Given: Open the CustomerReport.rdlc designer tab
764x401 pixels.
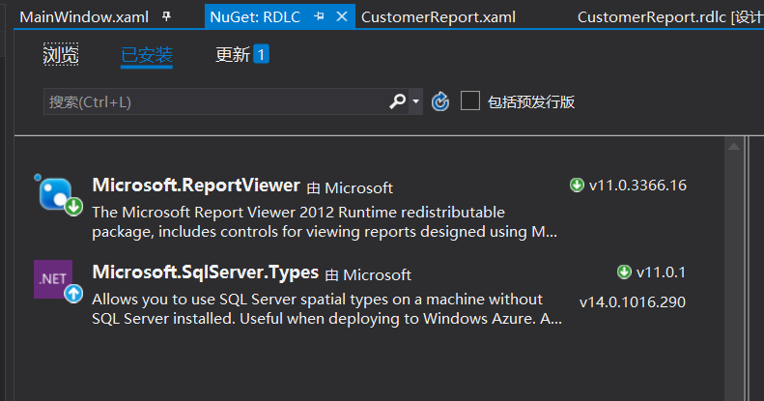Looking at the screenshot, I should coord(670,17).
